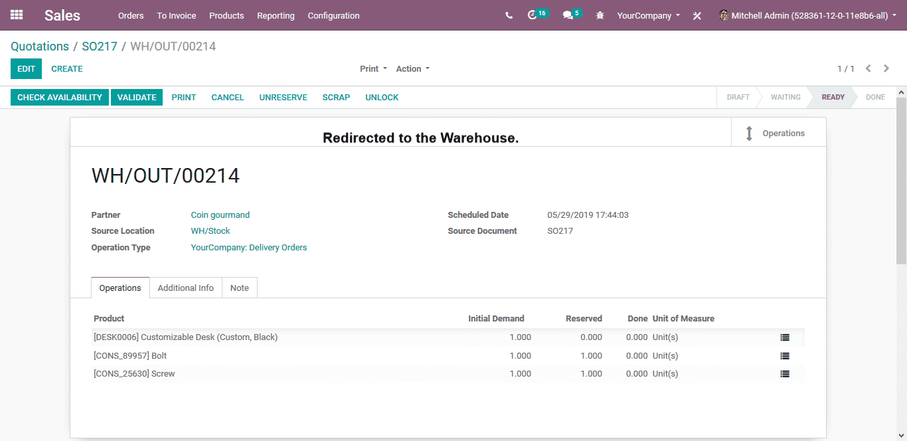Open detailed operations icon for Screw row
Viewport: 907px width, 441px height.
[785, 374]
